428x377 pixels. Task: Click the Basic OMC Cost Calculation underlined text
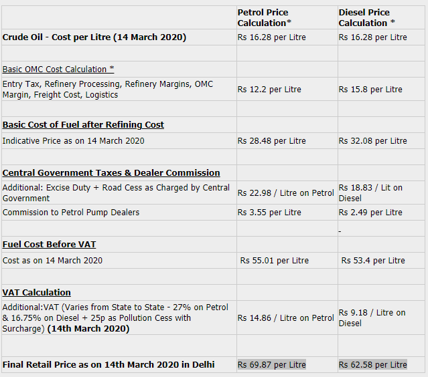58,70
